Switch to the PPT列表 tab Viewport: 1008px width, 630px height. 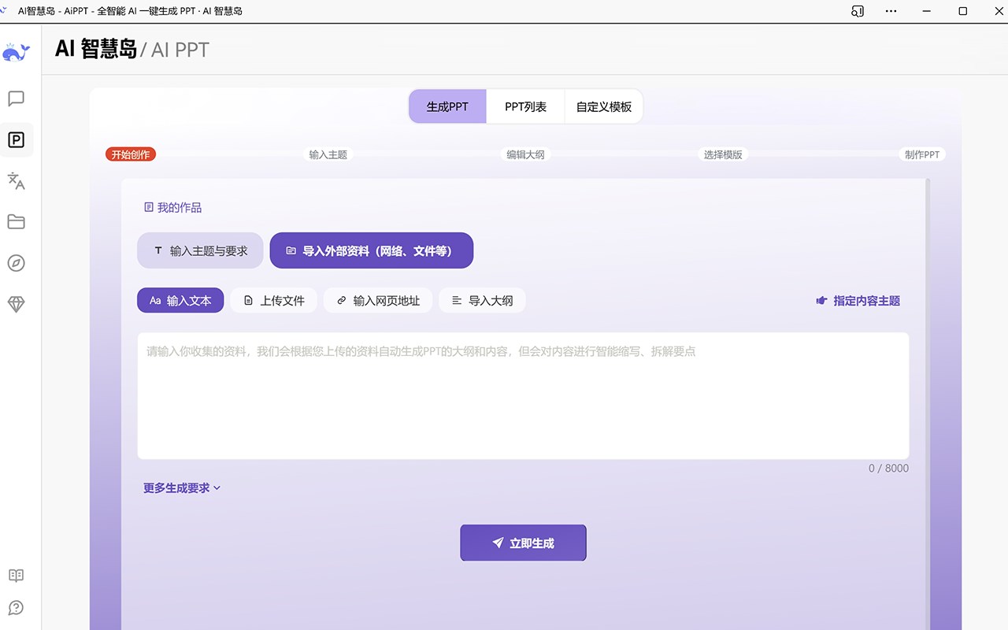(x=525, y=106)
